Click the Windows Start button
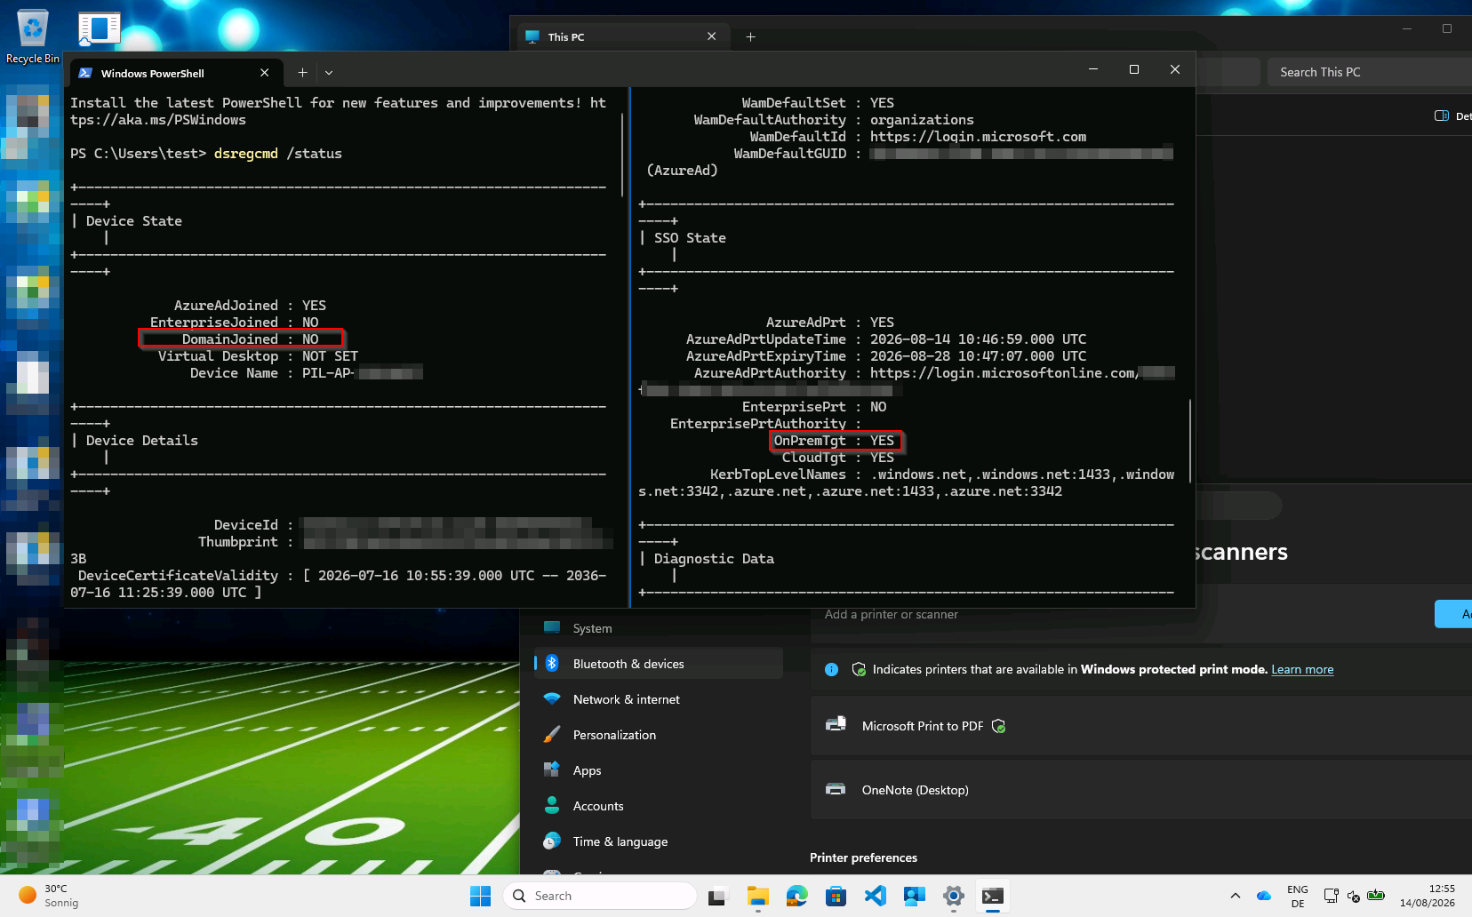 480,896
